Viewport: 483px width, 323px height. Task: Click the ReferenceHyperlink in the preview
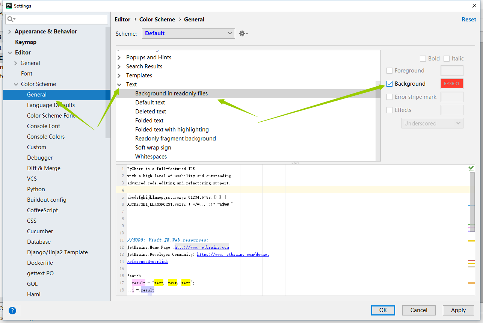[x=148, y=261]
